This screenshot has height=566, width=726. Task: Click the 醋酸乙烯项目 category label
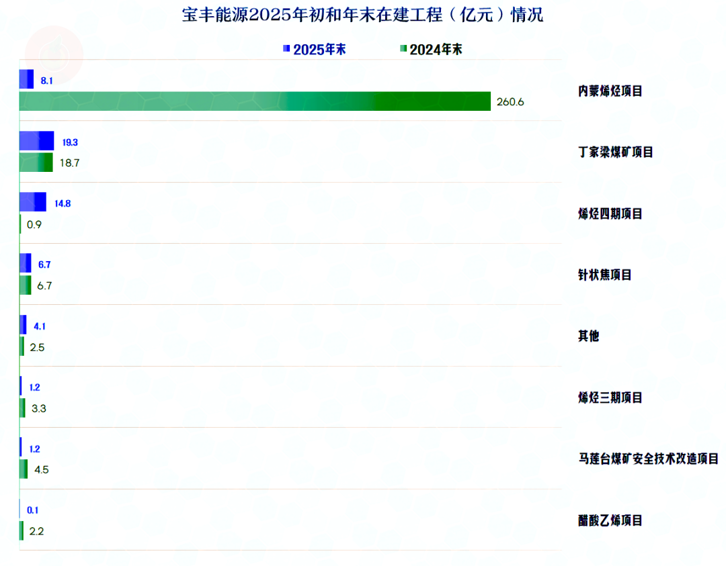coord(610,520)
